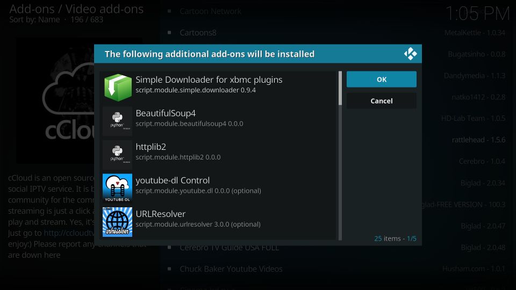Image resolution: width=516 pixels, height=290 pixels.
Task: Click the 1:05 PM clock
Action: (477, 14)
